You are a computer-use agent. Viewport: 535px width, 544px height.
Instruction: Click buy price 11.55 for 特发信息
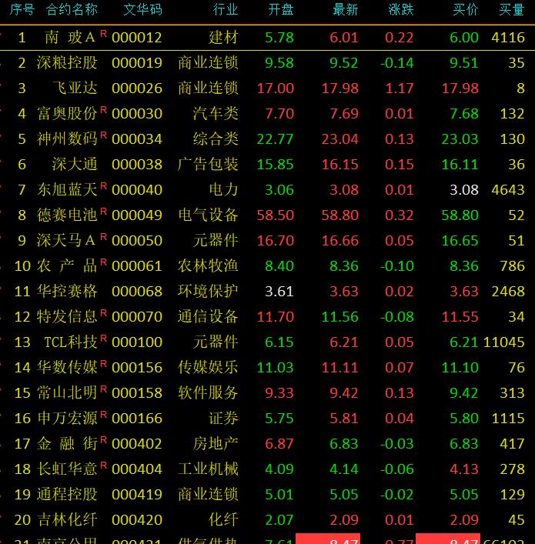tap(460, 317)
